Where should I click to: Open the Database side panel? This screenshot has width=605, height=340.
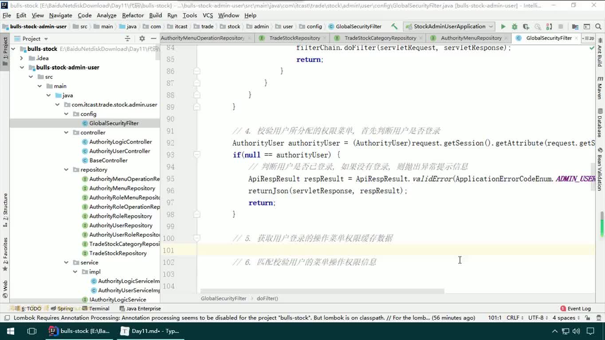click(x=600, y=123)
